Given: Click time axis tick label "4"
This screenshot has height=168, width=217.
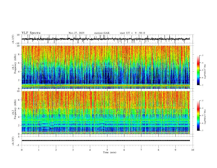Looking at the screenshot, I should tap(90, 150).
